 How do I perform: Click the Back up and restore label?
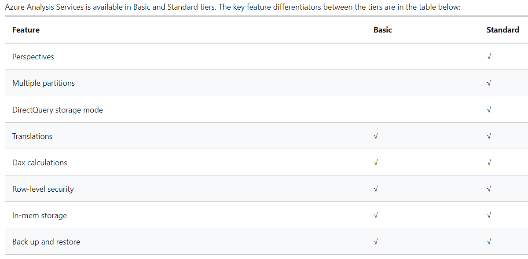46,242
